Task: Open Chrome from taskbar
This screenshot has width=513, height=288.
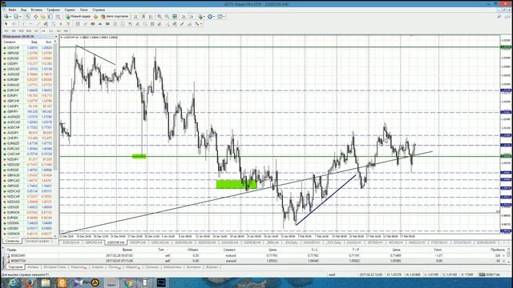Action: coord(128,282)
